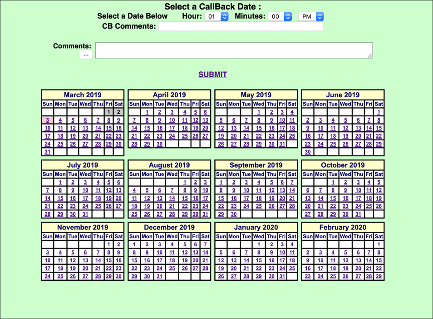The height and width of the screenshot is (319, 433).
Task: Click the CB Comments text field
Action: [241, 26]
